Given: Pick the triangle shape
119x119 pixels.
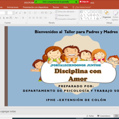Looking at the screenshot, I should 82,15.
